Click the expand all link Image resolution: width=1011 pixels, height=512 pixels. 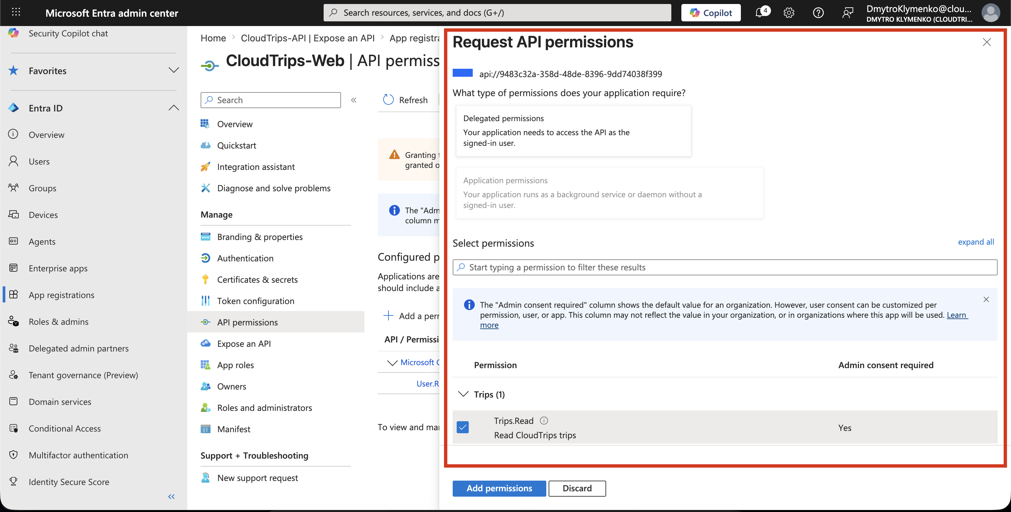click(x=976, y=242)
